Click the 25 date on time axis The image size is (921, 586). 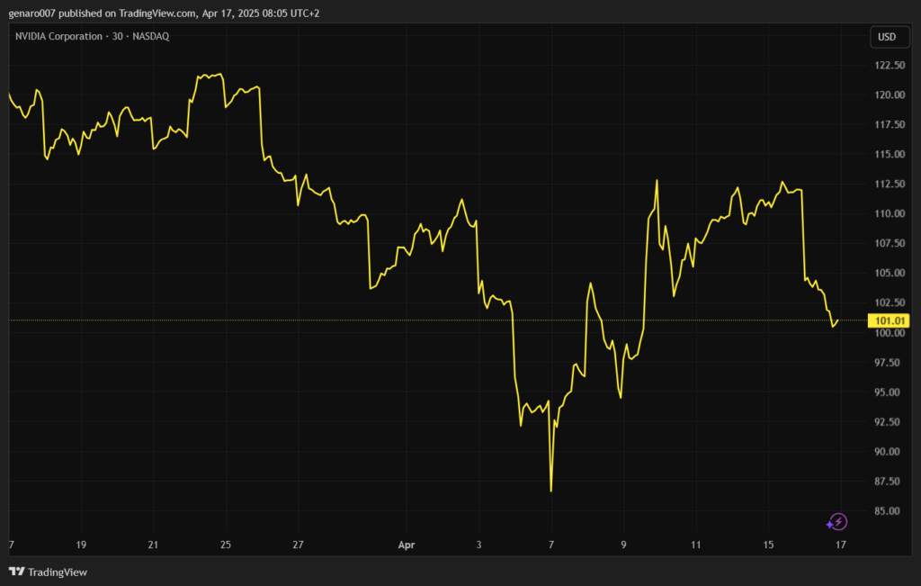tap(226, 545)
